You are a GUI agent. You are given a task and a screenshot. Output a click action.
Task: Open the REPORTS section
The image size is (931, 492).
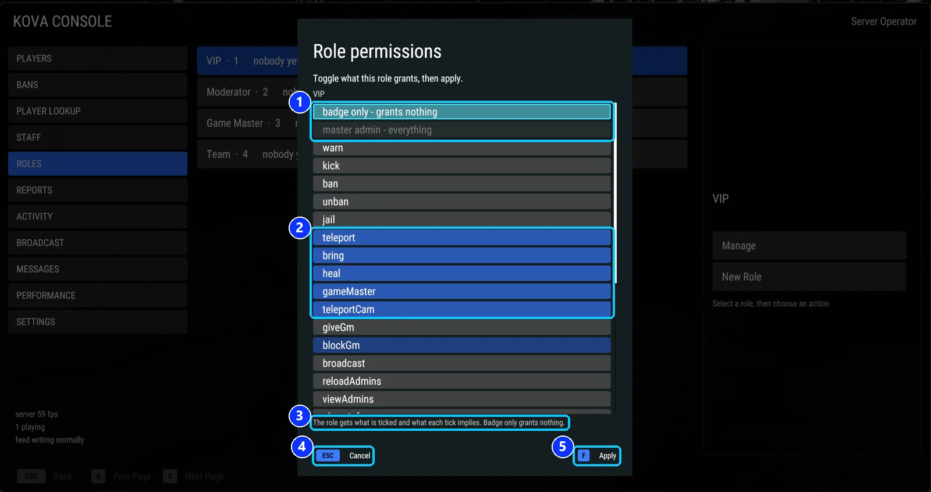pos(98,190)
